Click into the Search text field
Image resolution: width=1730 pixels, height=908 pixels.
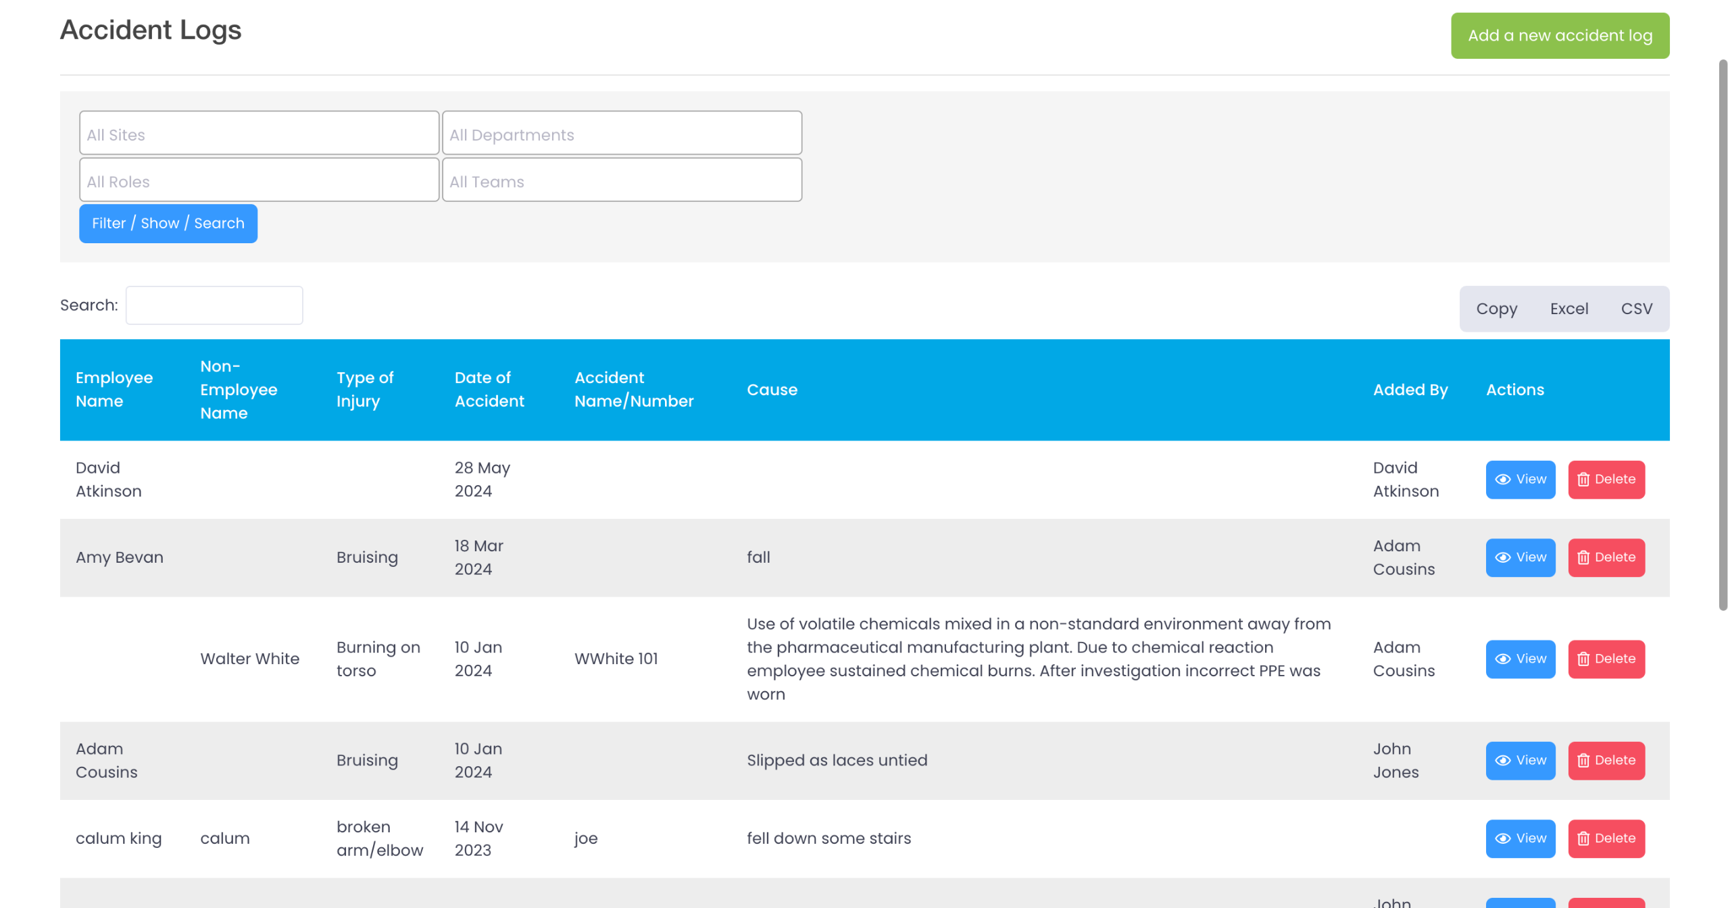coord(214,305)
